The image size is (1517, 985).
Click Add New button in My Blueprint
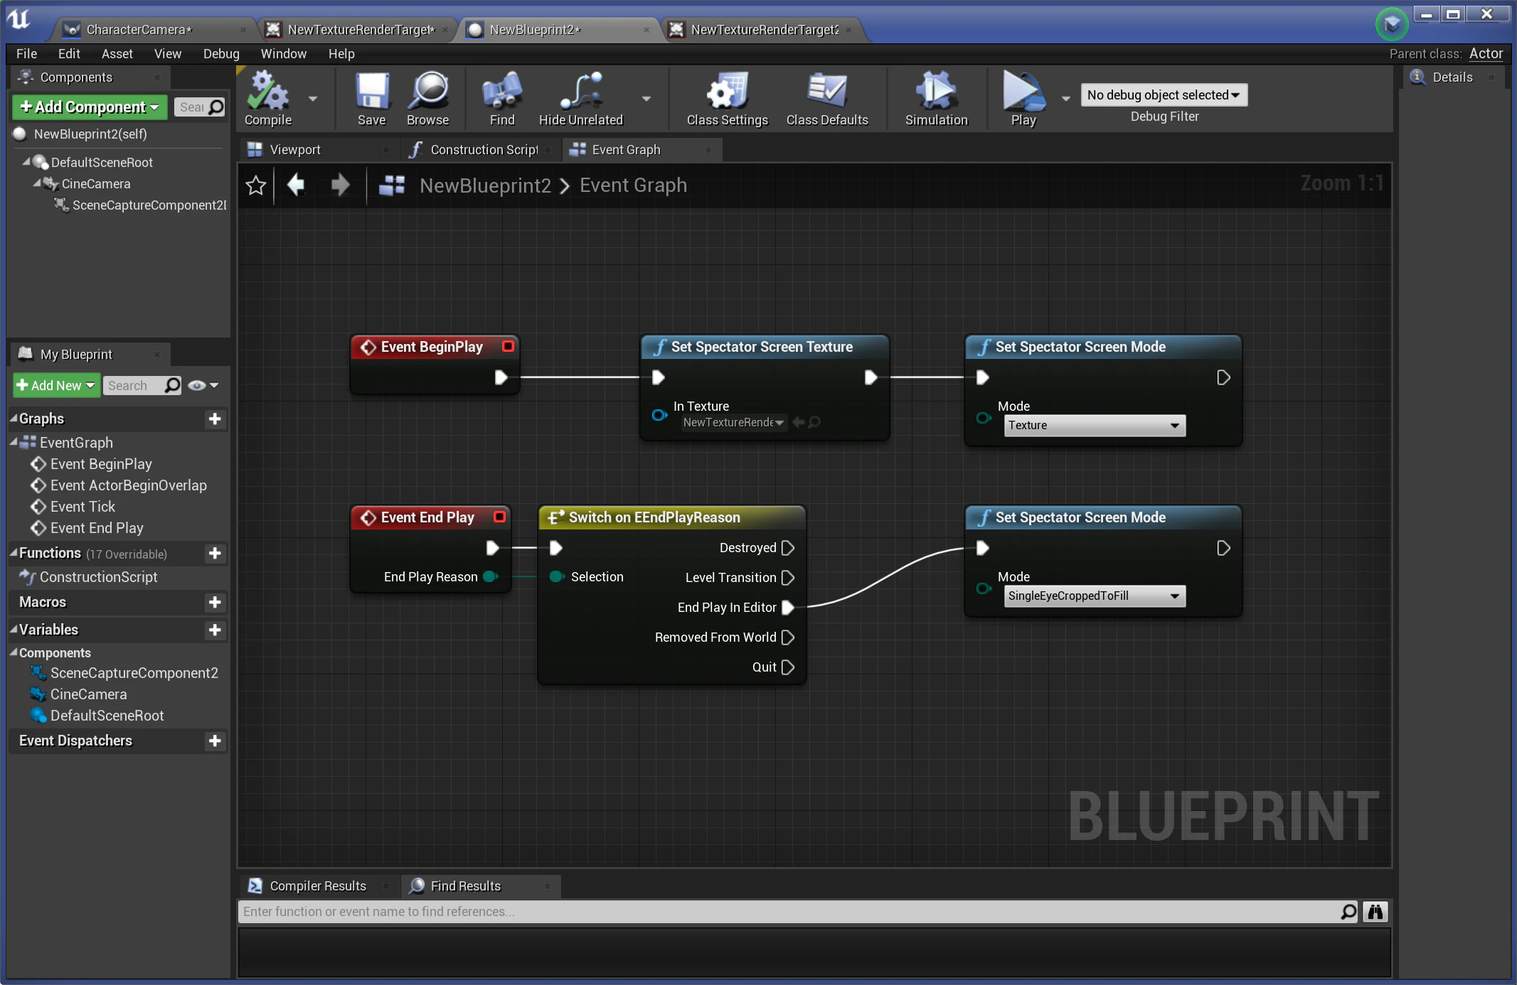[x=55, y=385]
